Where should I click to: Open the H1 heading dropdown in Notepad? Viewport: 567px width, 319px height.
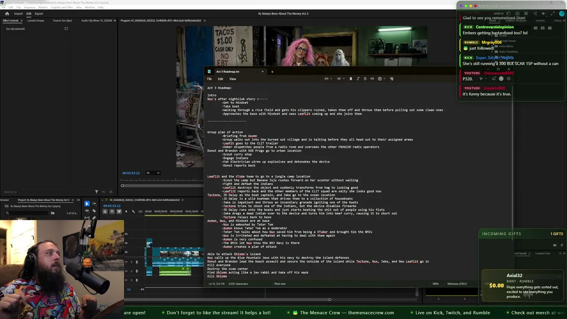pyautogui.click(x=328, y=79)
